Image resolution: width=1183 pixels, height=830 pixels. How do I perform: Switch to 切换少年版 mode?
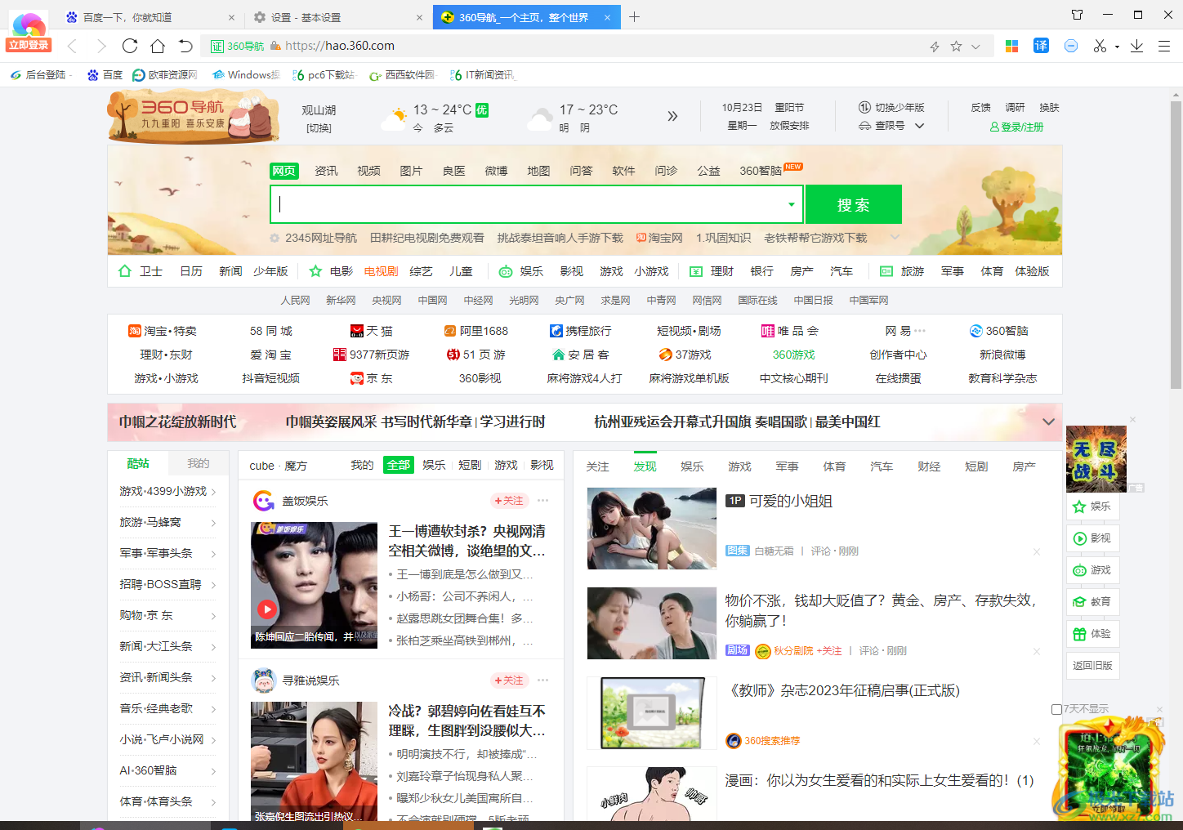click(891, 108)
